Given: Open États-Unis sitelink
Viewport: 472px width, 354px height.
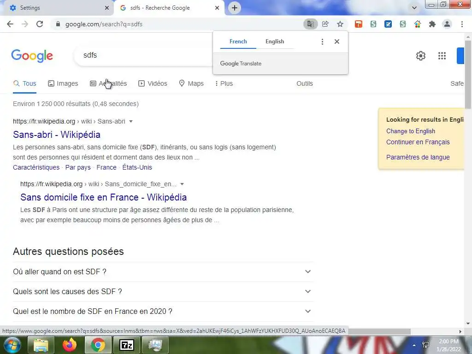Looking at the screenshot, I should pyautogui.click(x=137, y=167).
